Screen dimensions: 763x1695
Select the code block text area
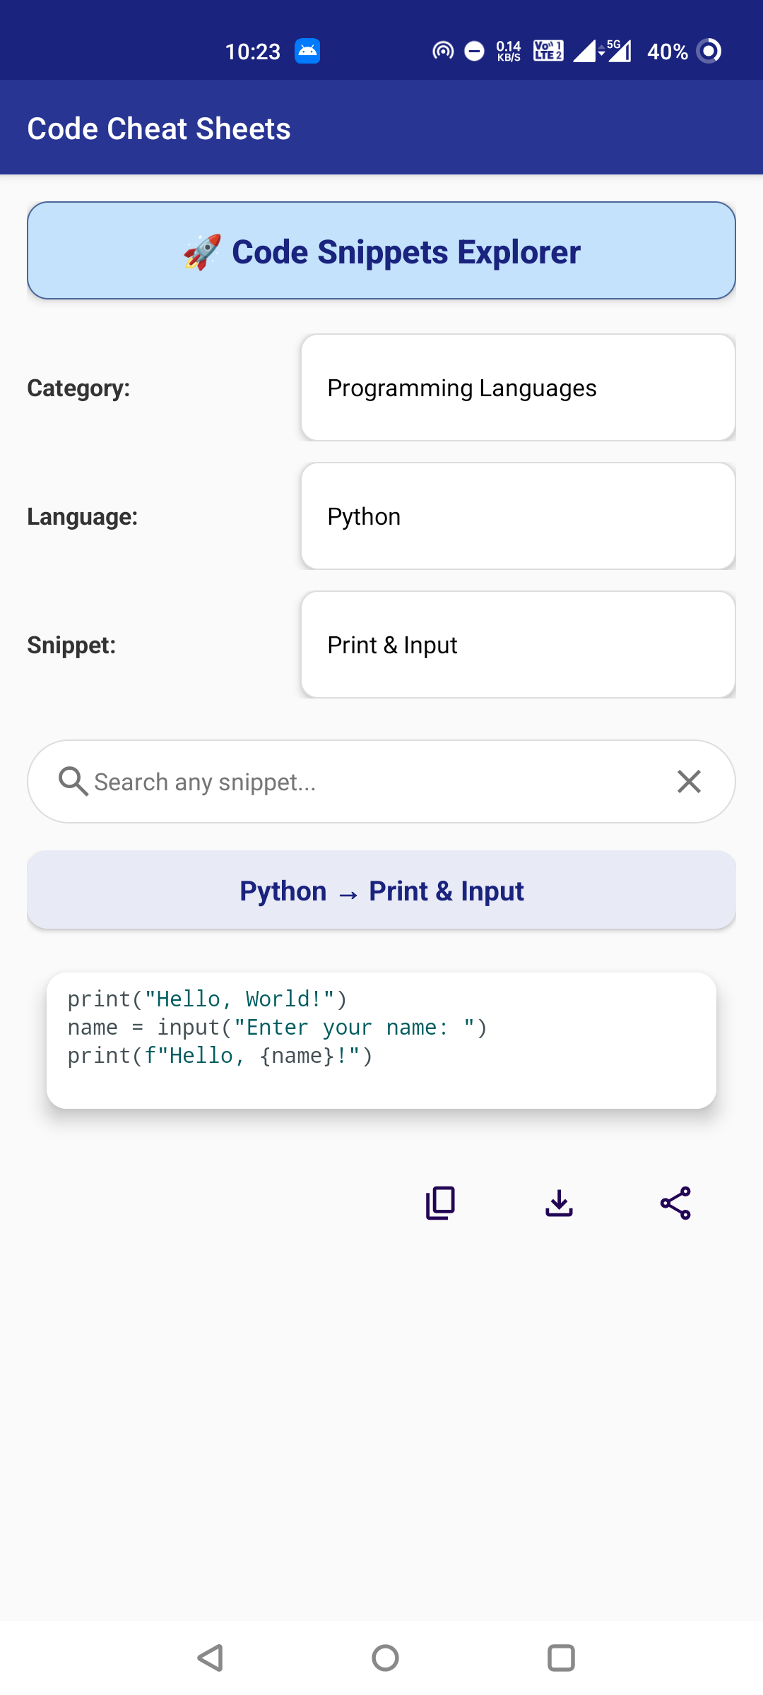(x=381, y=1040)
